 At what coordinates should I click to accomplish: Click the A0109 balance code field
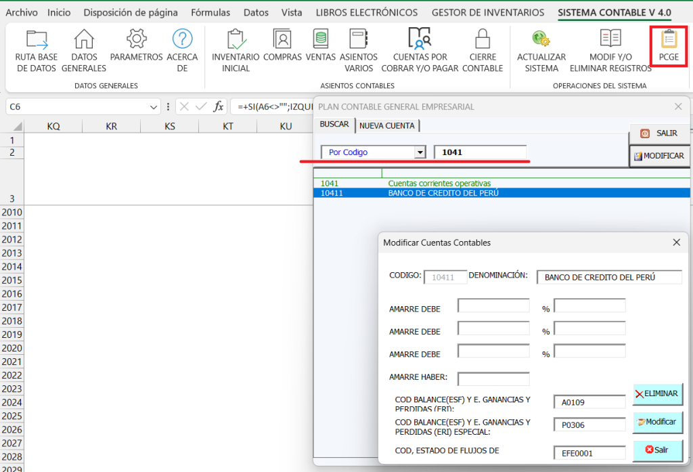[589, 402]
